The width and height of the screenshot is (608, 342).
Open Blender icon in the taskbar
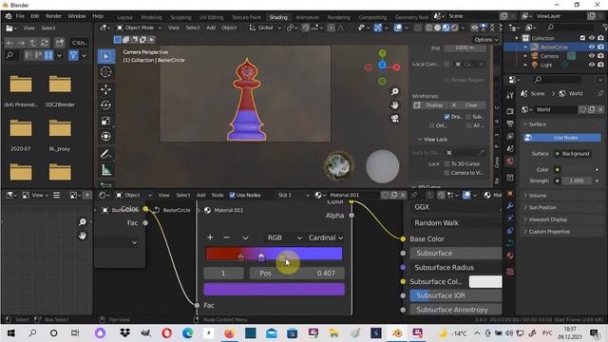click(397, 333)
